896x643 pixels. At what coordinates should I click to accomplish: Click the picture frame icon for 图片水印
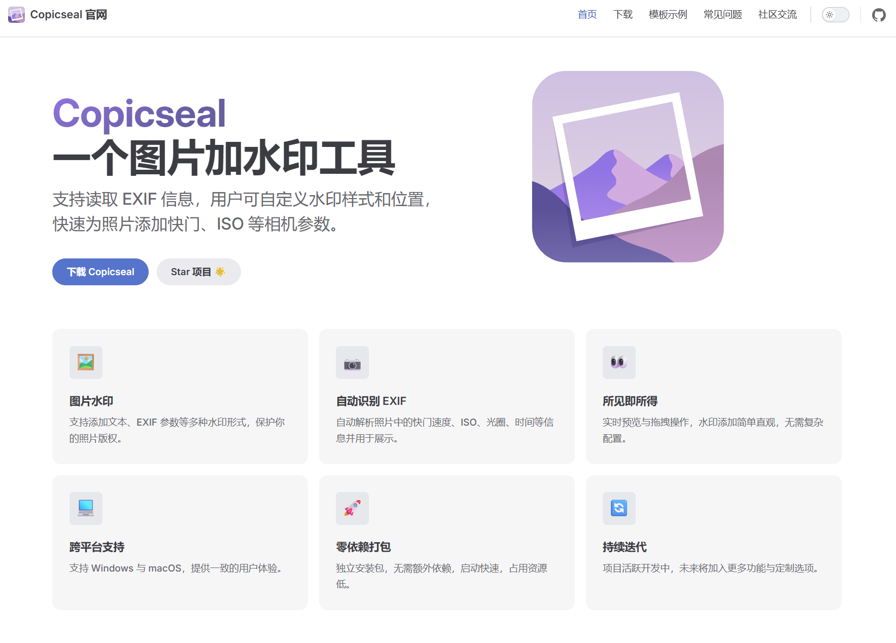point(86,362)
